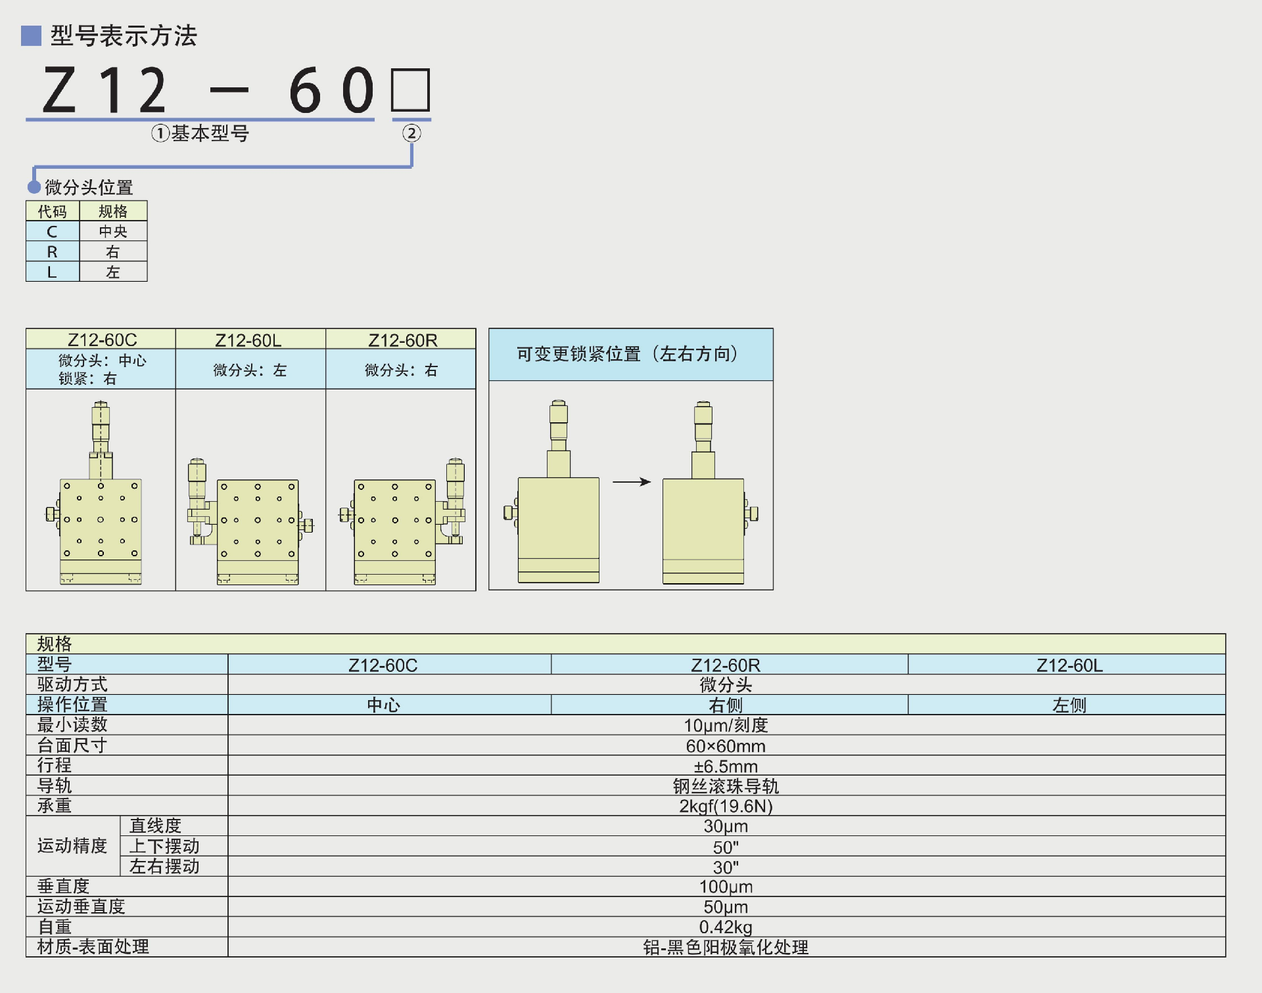Click the Z12-60R column header in specs
The height and width of the screenshot is (993, 1262).
(726, 665)
